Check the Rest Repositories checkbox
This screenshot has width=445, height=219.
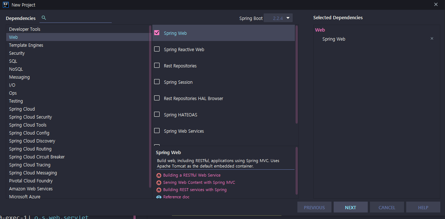(157, 65)
